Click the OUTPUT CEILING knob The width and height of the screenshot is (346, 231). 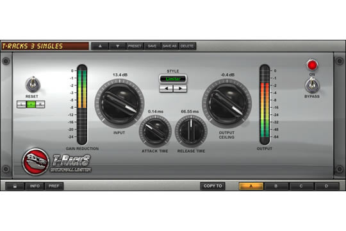[x=227, y=103]
